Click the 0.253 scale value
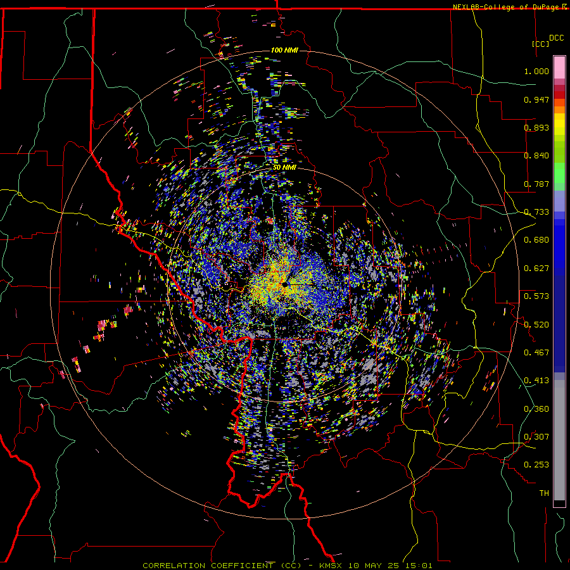 point(536,465)
